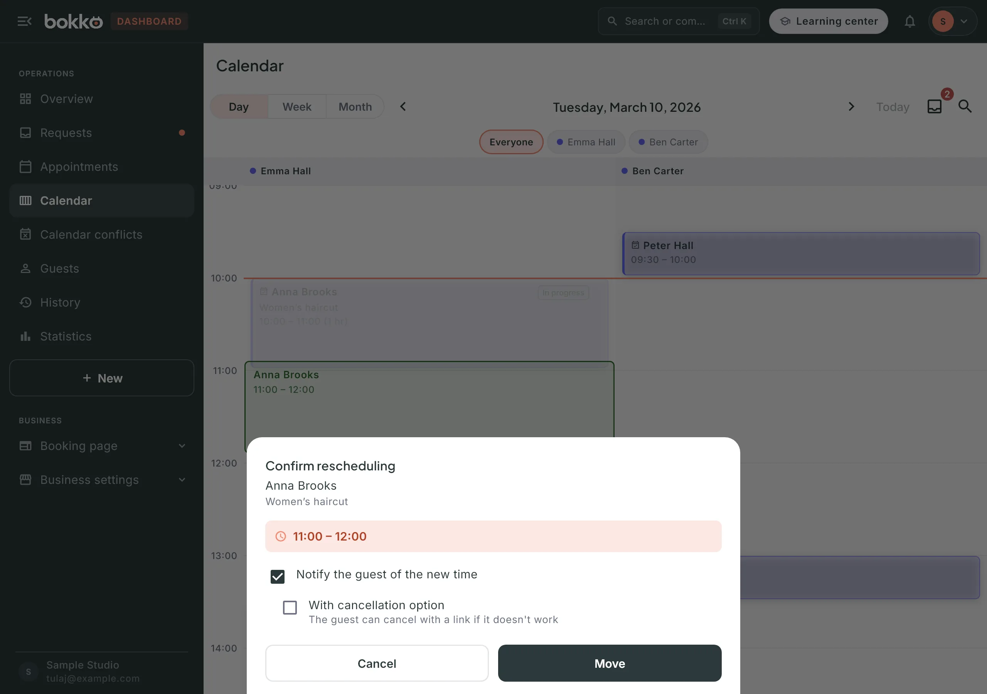Switch to Month view tab
The image size is (987, 694).
355,107
